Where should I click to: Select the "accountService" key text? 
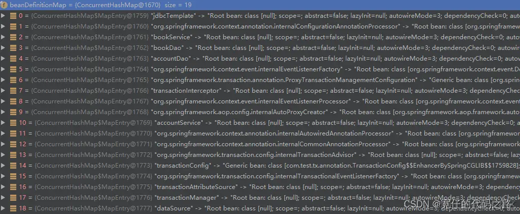(x=179, y=123)
